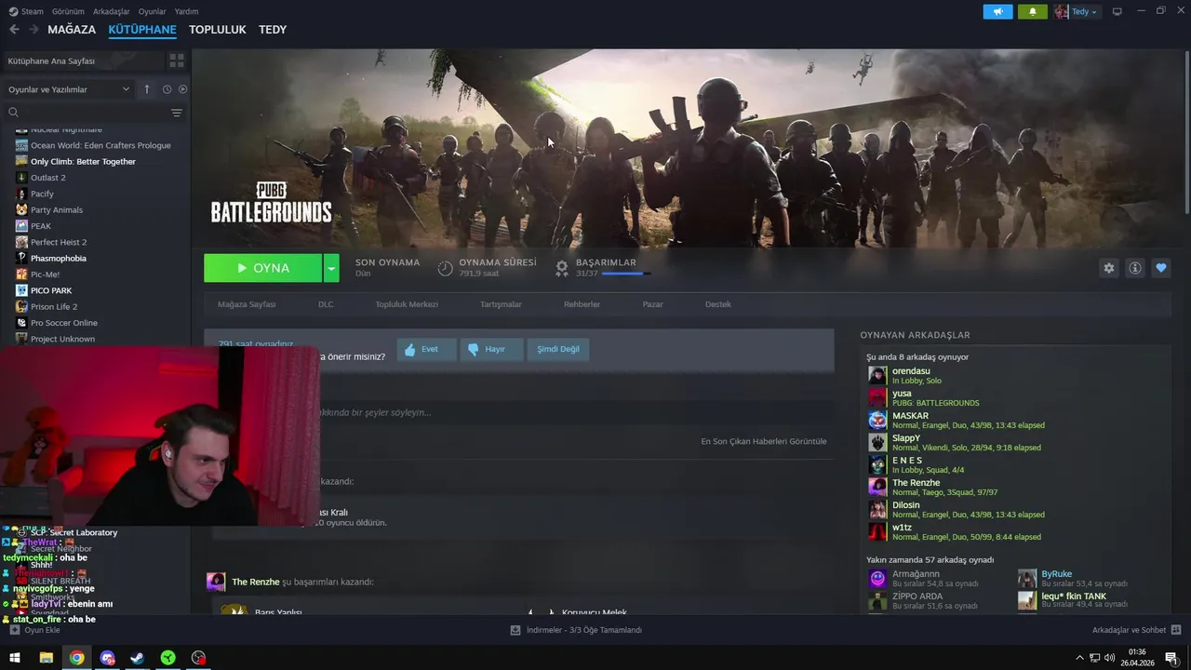Expand the Oyna launch options arrow
Screen dimensions: 1191x670
[x=331, y=268]
